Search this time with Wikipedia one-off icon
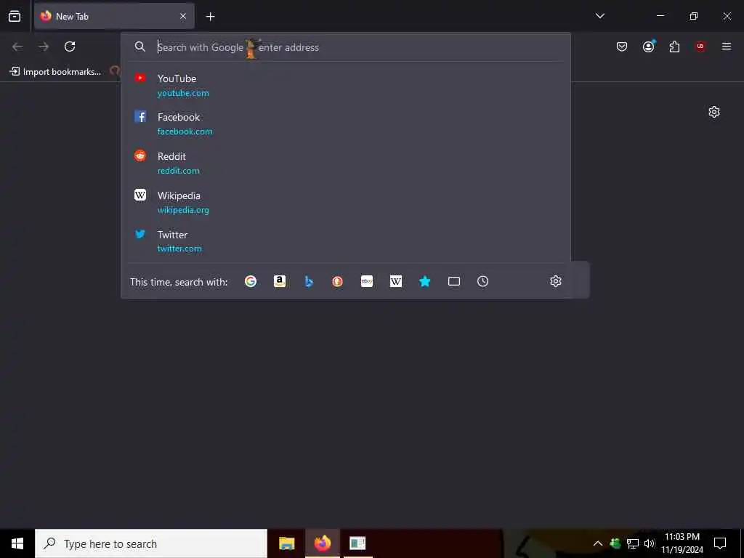Image resolution: width=744 pixels, height=558 pixels. click(x=396, y=281)
